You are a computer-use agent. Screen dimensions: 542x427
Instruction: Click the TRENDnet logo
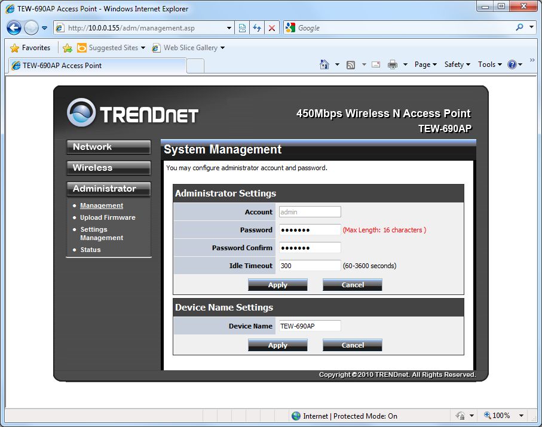[133, 113]
